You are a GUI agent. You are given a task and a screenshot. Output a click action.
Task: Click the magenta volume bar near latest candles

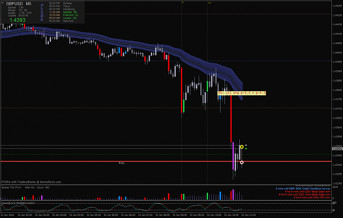tap(233, 194)
